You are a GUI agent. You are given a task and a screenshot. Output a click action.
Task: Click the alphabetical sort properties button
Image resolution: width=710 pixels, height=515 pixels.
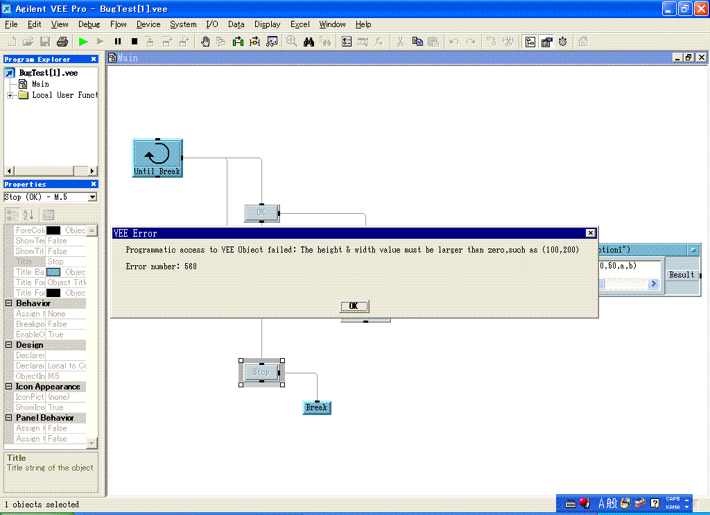(28, 214)
